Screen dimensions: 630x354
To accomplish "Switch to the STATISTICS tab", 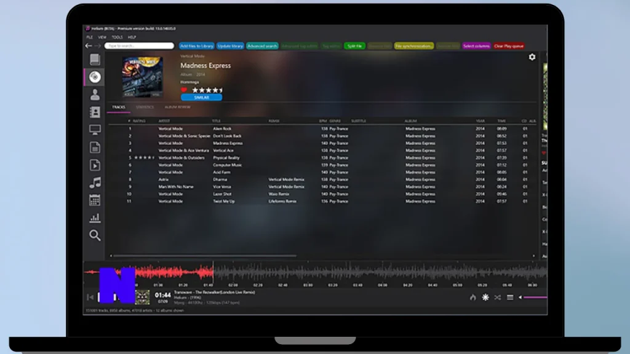I will coord(145,107).
